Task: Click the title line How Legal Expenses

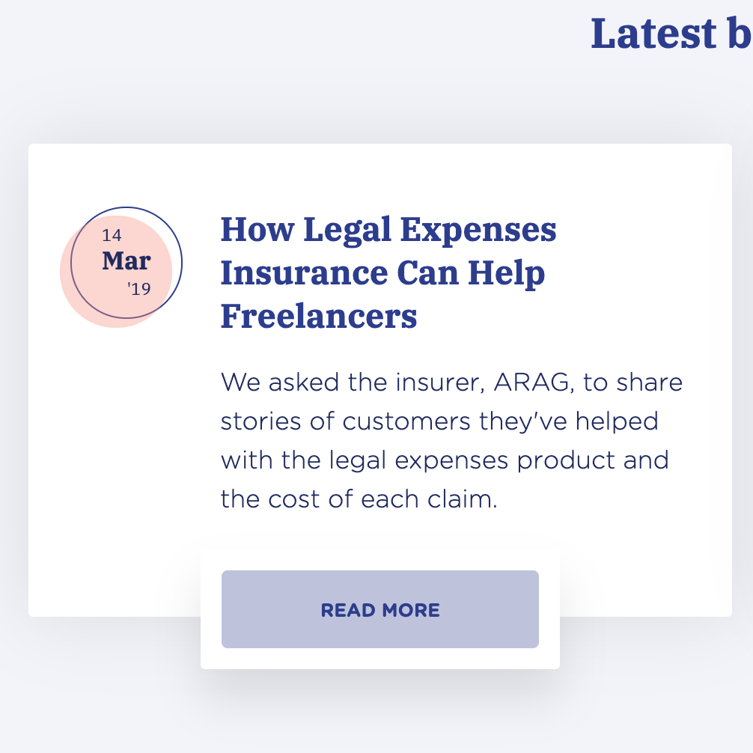Action: pos(388,229)
